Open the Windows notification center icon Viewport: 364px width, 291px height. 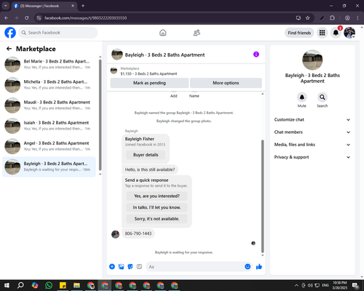(355, 285)
